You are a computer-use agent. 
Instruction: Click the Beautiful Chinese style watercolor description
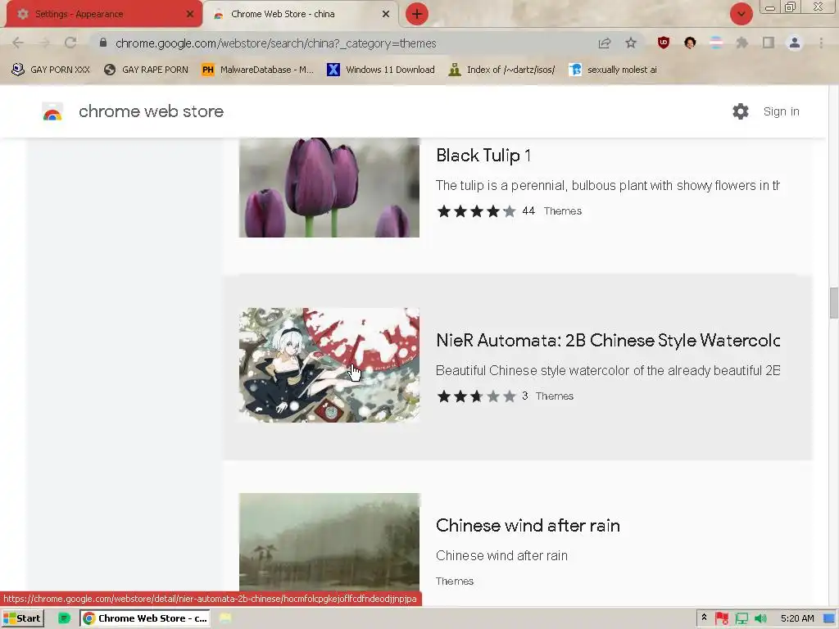coord(608,371)
